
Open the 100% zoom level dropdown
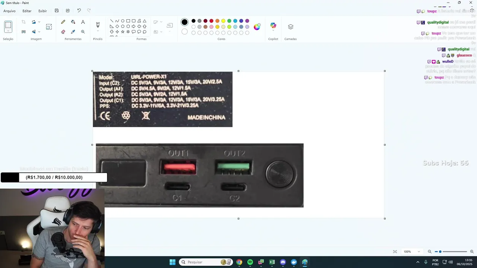[x=412, y=252]
